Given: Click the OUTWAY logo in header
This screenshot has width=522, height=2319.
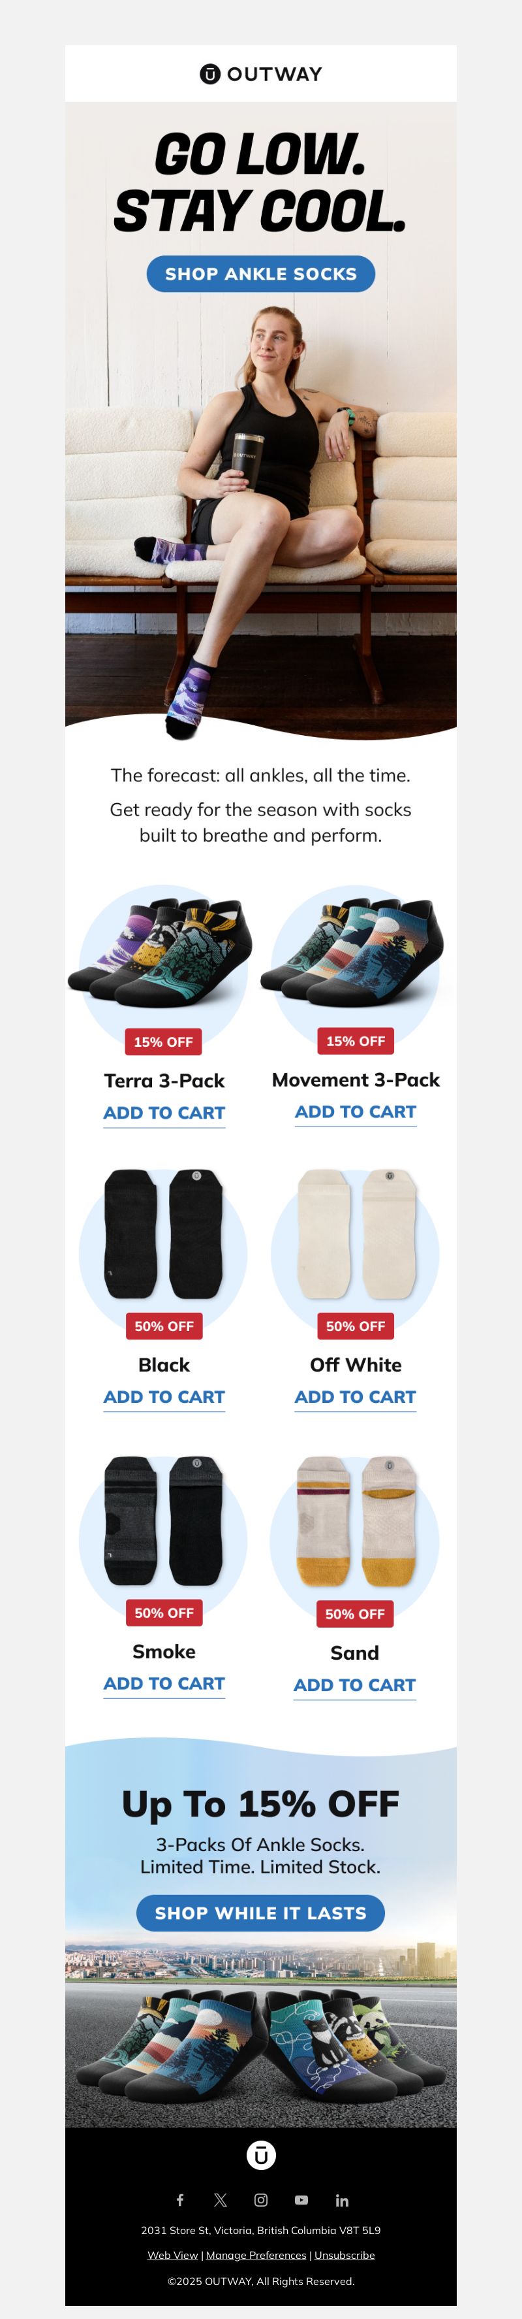Looking at the screenshot, I should coord(260,74).
